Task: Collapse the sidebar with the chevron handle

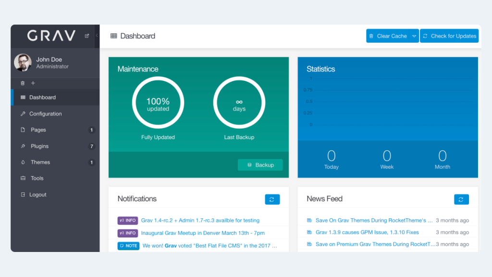Action: click(97, 36)
